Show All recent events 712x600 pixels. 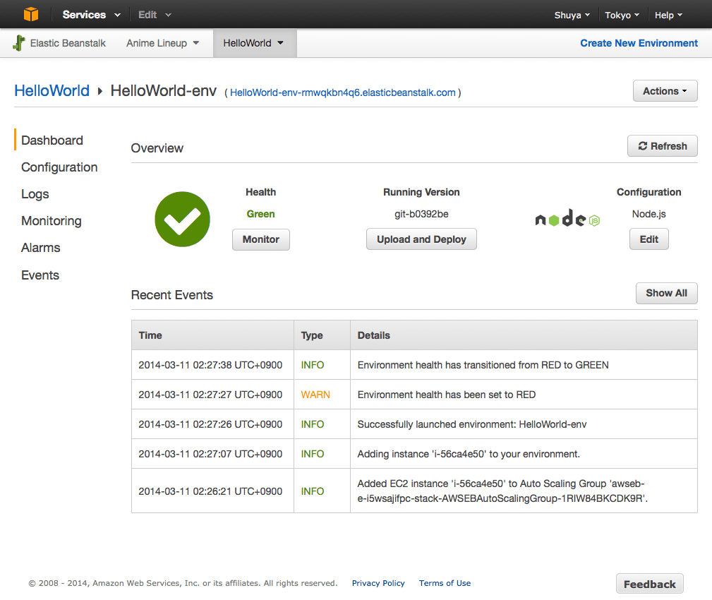click(666, 293)
